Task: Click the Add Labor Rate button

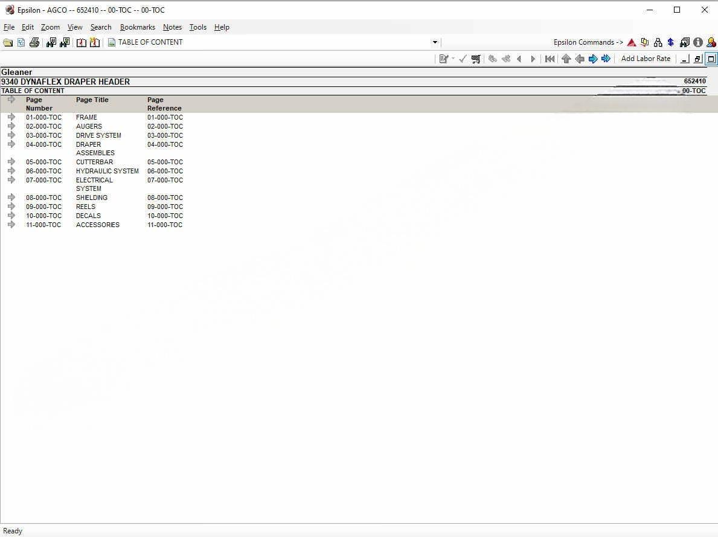Action: [646, 59]
